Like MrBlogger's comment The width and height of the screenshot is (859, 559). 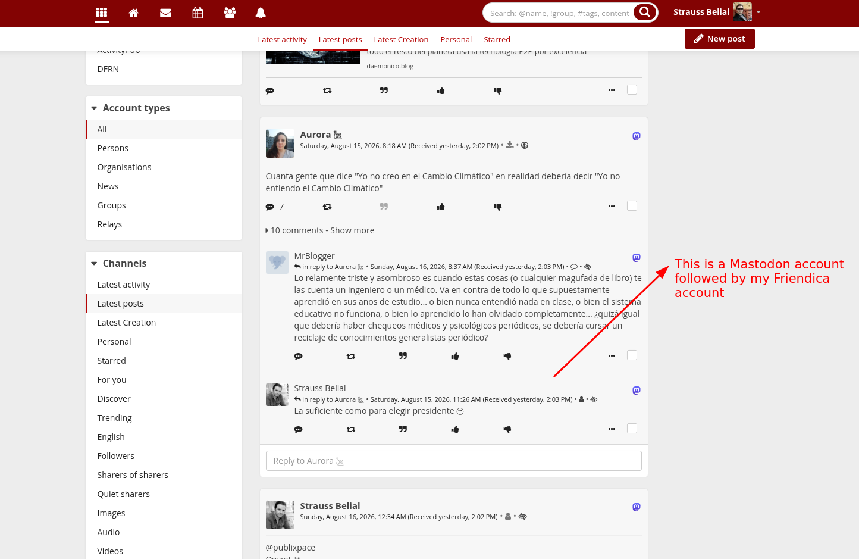click(455, 356)
